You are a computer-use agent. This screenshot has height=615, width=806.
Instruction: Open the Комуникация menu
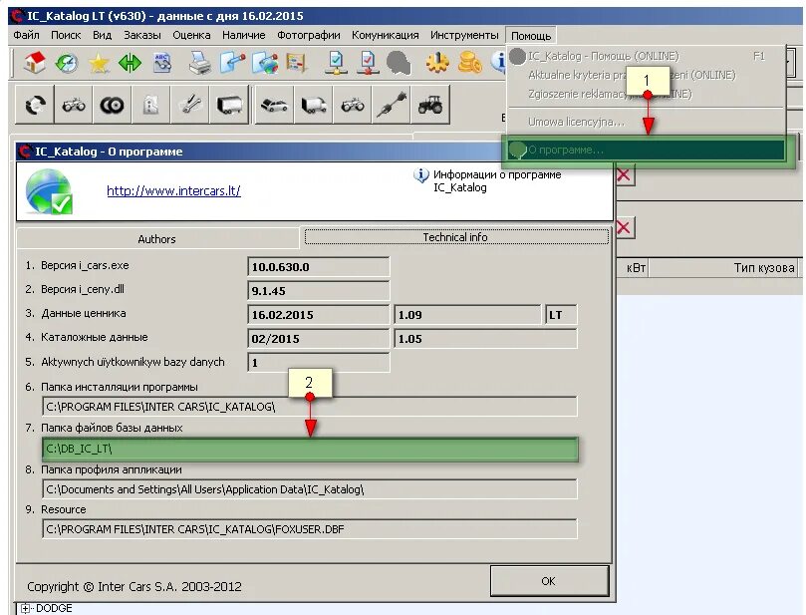pyautogui.click(x=385, y=35)
